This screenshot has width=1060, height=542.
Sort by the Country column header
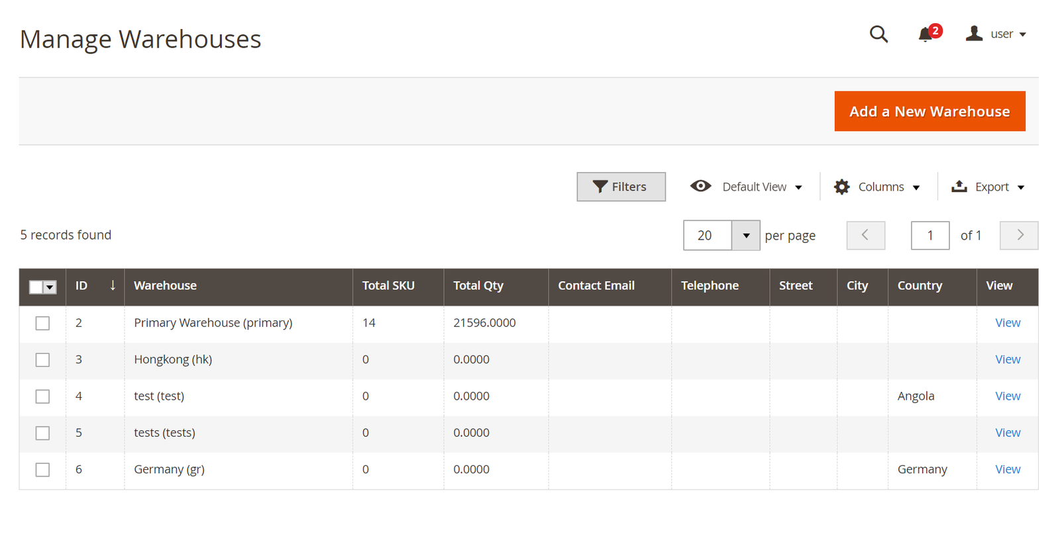coord(932,286)
